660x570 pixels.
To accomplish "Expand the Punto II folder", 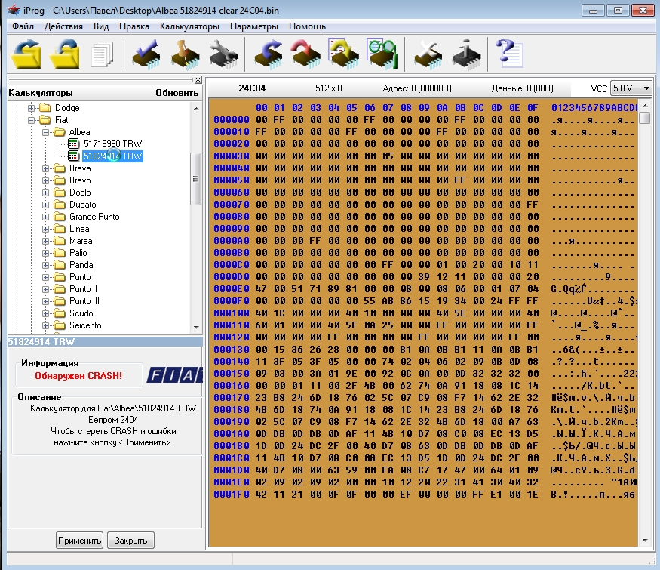I will click(45, 289).
